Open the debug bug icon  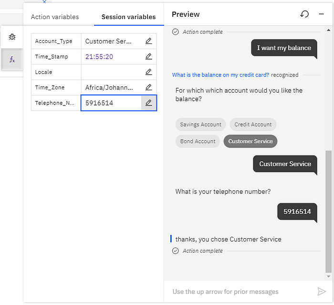(12, 37)
